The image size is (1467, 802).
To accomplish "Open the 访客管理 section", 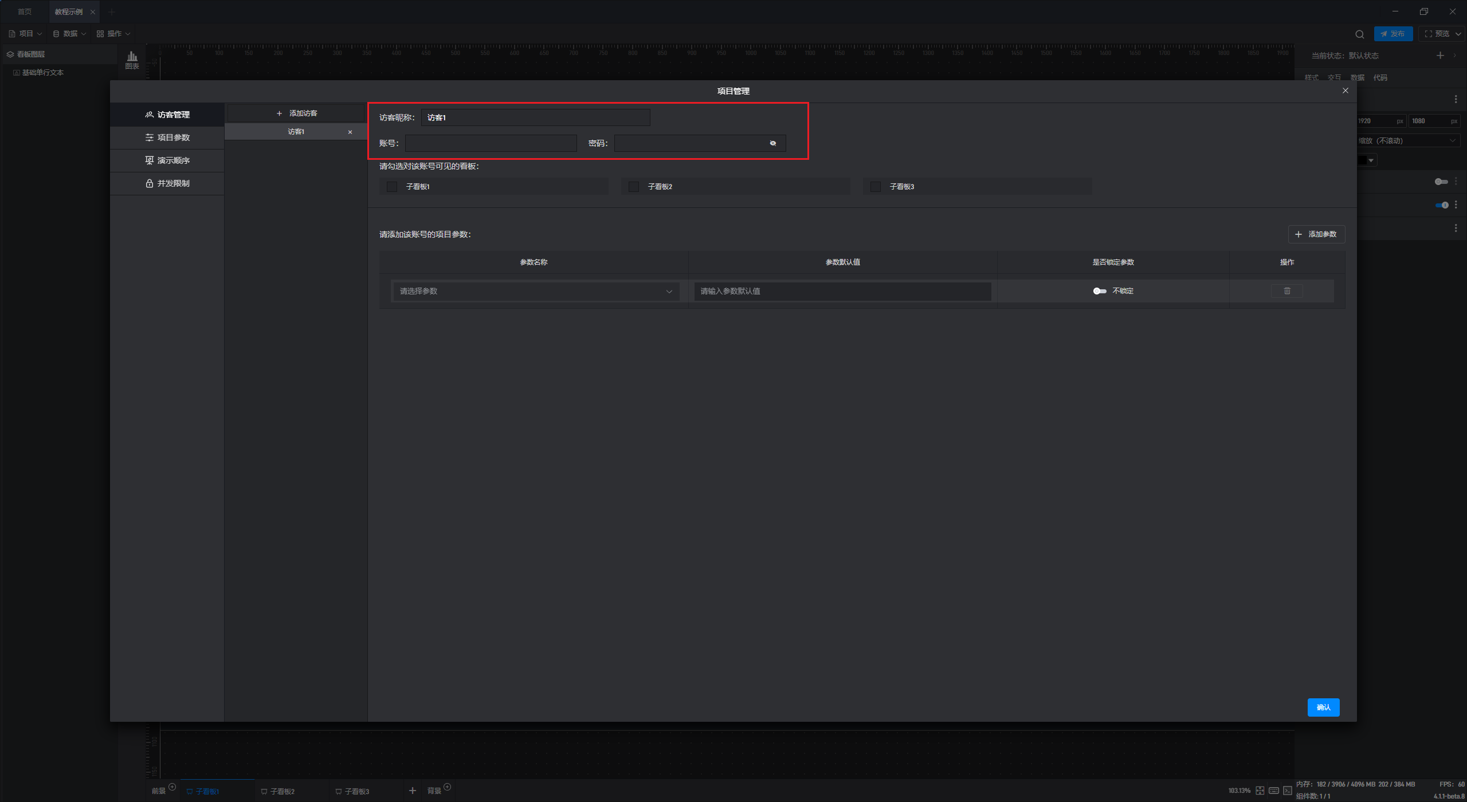I will tap(167, 115).
